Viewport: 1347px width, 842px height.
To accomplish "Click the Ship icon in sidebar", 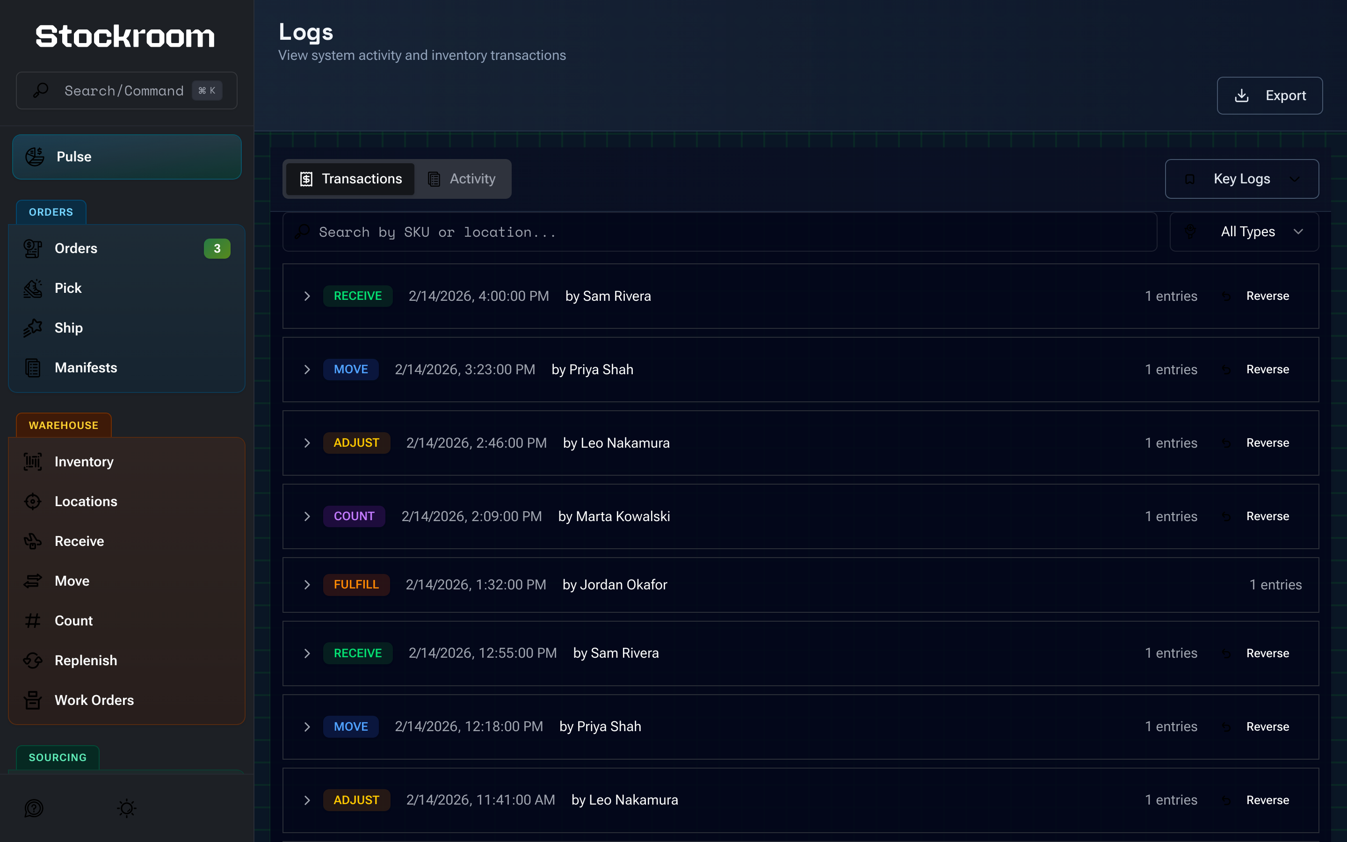I will tap(33, 328).
